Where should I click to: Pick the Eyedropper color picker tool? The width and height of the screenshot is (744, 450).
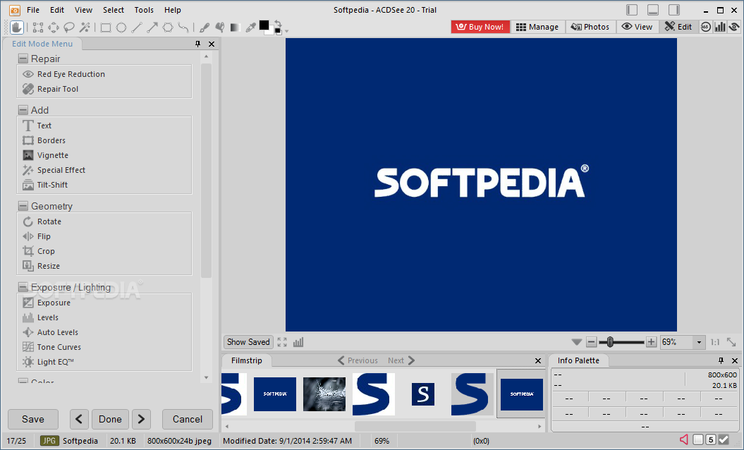250,28
